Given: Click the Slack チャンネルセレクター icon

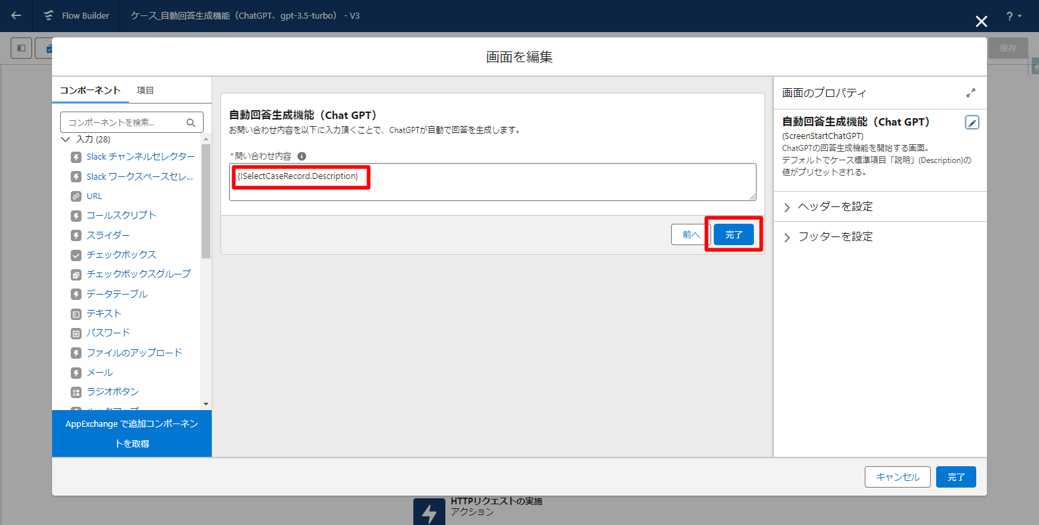Looking at the screenshot, I should (x=76, y=157).
